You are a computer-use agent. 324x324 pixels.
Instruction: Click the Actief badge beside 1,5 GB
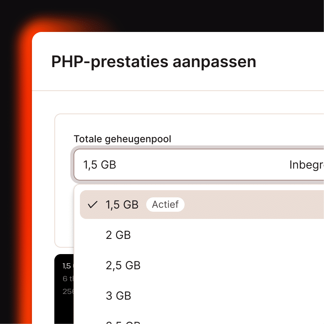pyautogui.click(x=165, y=205)
